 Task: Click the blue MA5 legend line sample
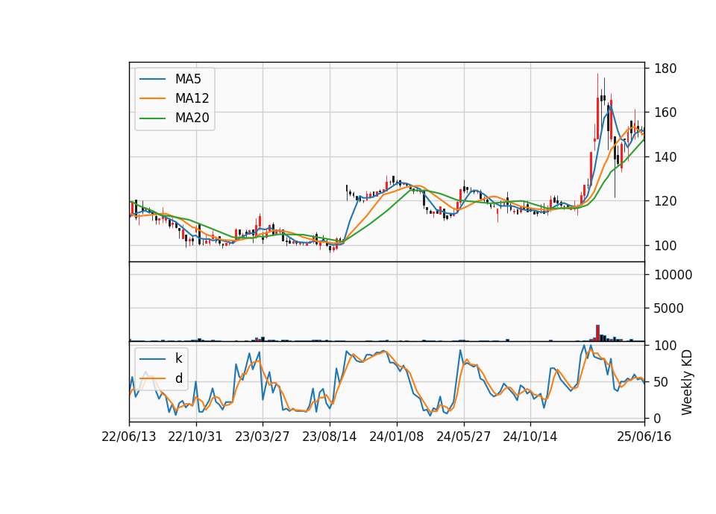[152, 79]
